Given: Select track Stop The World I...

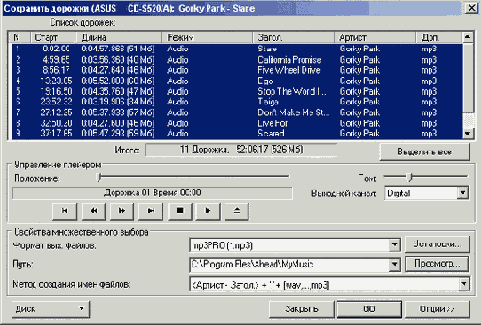Looking at the screenshot, I should click(x=237, y=91).
